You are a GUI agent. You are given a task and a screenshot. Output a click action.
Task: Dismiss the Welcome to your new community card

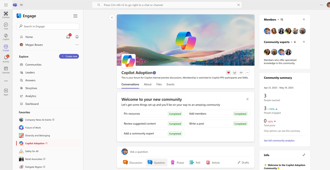click(247, 99)
